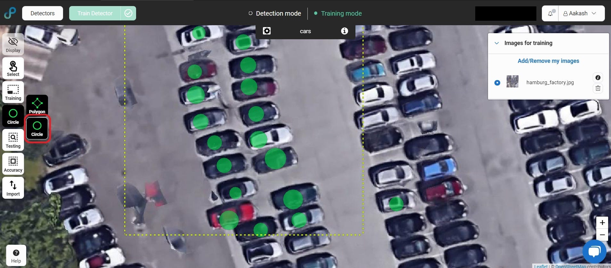
Task: Show info for hamburg_factory.jpg
Action: 598,78
